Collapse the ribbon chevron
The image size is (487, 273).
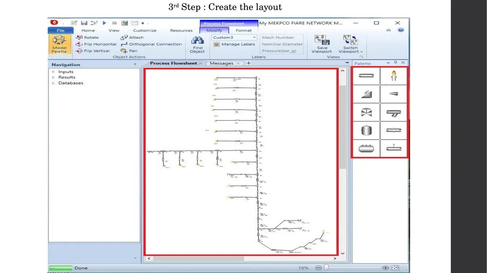click(389, 30)
